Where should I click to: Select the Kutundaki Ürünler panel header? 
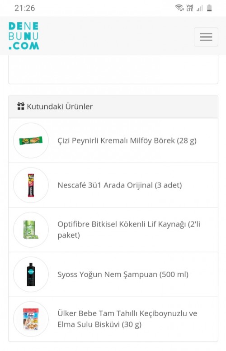113,106
